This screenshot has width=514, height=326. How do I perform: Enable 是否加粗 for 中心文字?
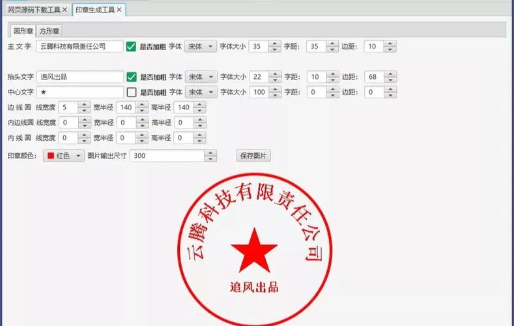(x=132, y=92)
